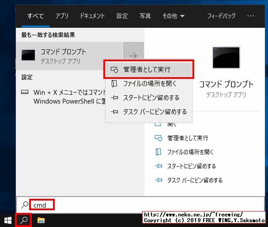Open the taskbar search magnifier icon

point(23,220)
